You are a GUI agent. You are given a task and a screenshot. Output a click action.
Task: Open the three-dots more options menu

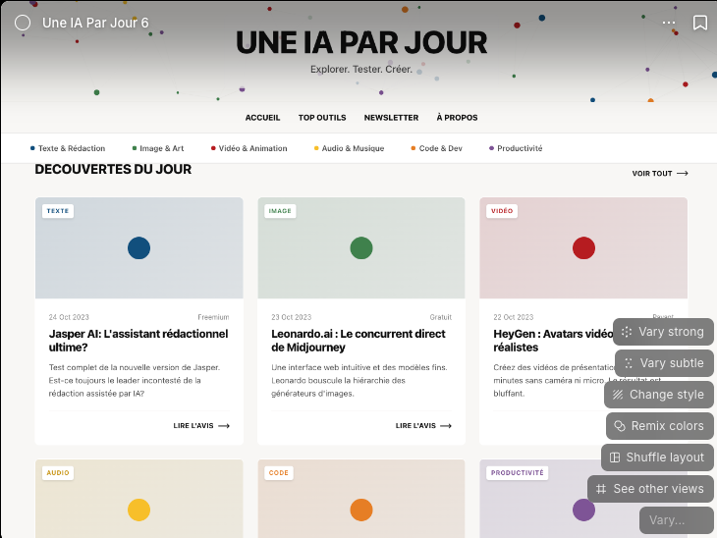[669, 23]
